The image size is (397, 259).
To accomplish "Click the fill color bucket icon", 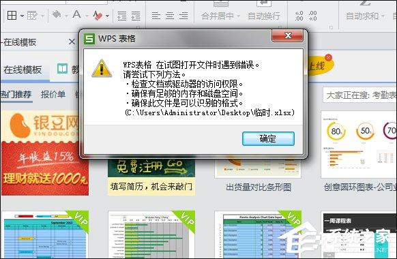I will click(56, 15).
